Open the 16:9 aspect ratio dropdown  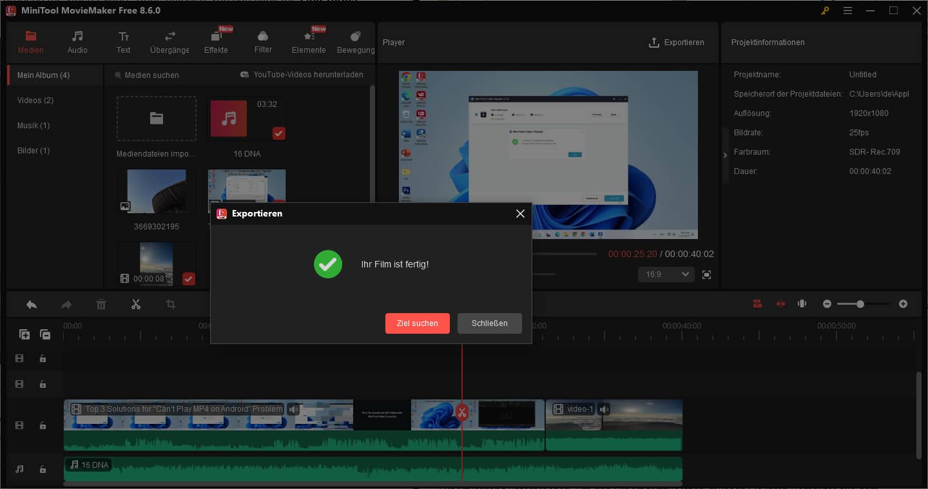pyautogui.click(x=666, y=274)
